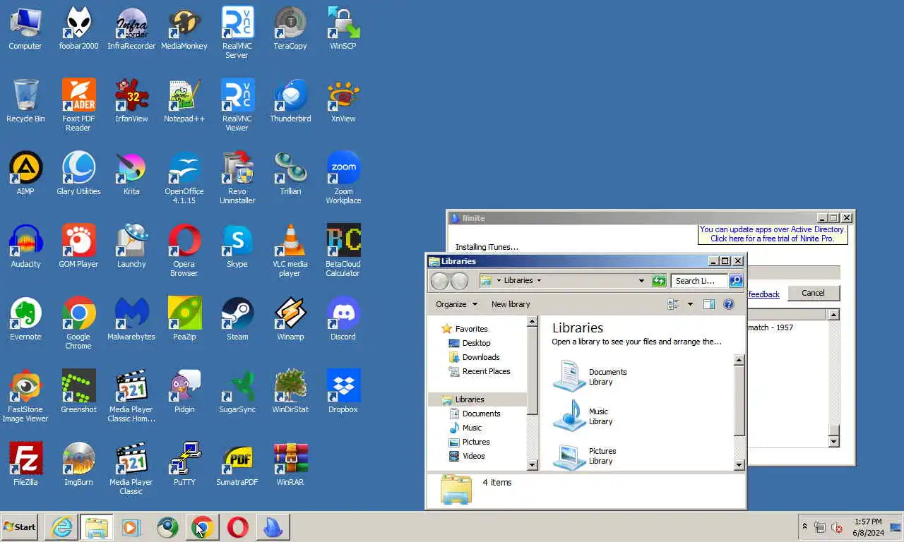
Task: Click Ninite list scroll down arrow
Action: [833, 442]
